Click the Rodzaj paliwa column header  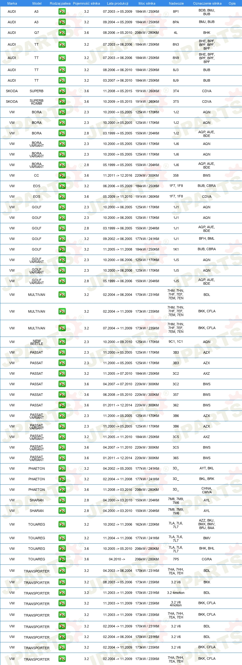[x=60, y=3]
